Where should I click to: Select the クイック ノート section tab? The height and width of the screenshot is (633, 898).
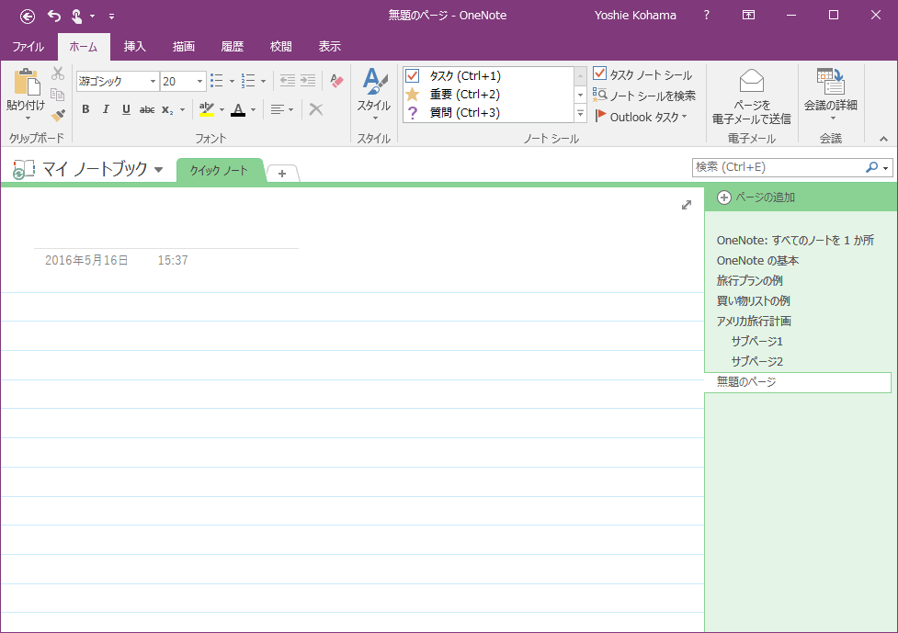click(x=219, y=171)
